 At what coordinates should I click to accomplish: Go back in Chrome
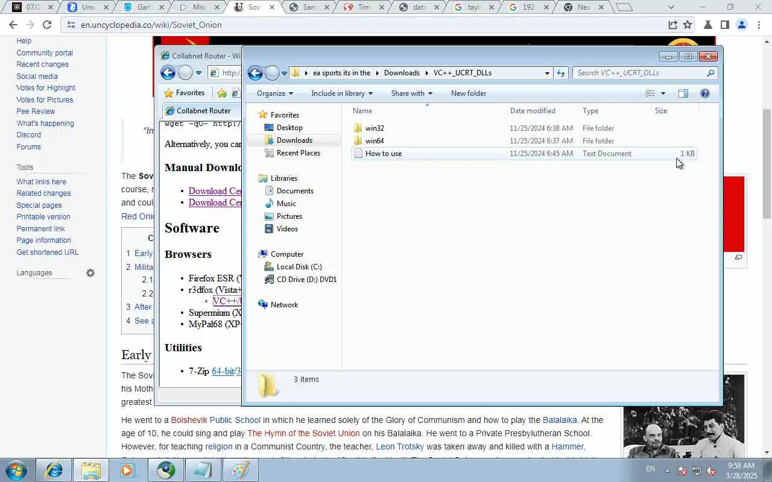coord(13,25)
